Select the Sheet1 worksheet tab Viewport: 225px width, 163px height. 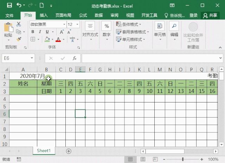click(x=44, y=151)
